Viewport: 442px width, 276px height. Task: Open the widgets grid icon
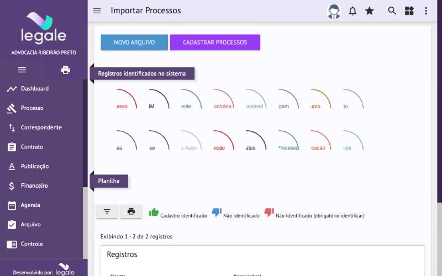tap(409, 11)
